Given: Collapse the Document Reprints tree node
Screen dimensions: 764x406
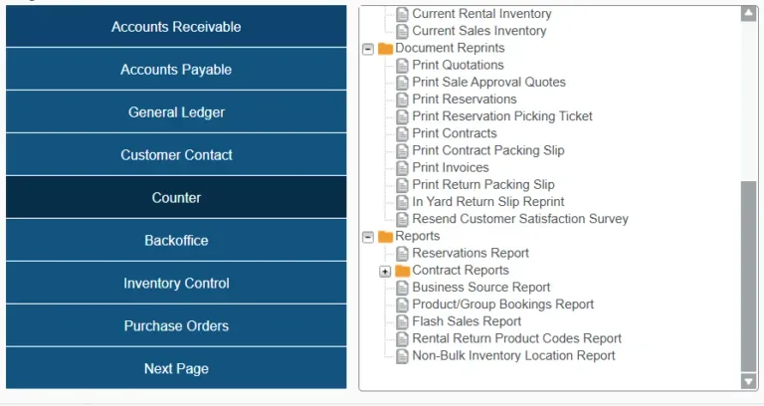Looking at the screenshot, I should pyautogui.click(x=368, y=49).
